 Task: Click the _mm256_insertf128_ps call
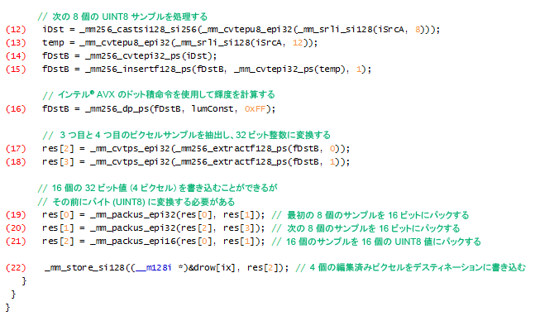(228, 69)
